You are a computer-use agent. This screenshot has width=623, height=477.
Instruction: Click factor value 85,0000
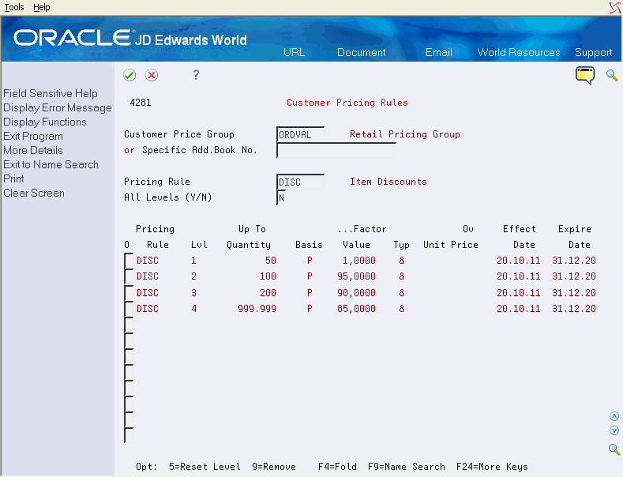pos(356,309)
